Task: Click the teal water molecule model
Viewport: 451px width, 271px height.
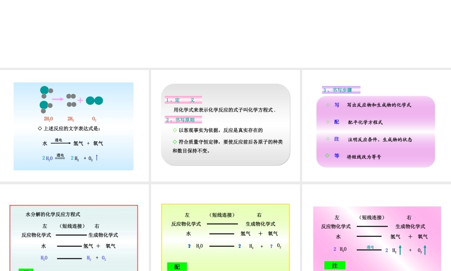Action: coord(44,89)
